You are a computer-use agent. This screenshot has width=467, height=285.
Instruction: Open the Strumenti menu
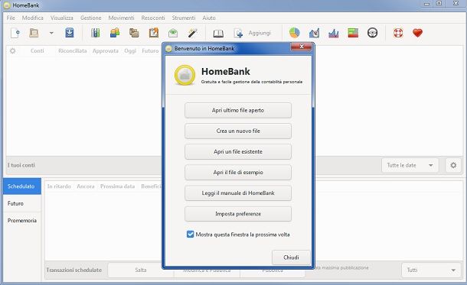pos(184,18)
